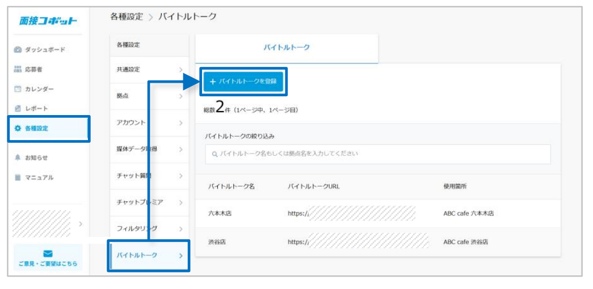593x289 pixels.
Task: Click 各種設定 in the breadcrumb
Action: click(x=127, y=16)
